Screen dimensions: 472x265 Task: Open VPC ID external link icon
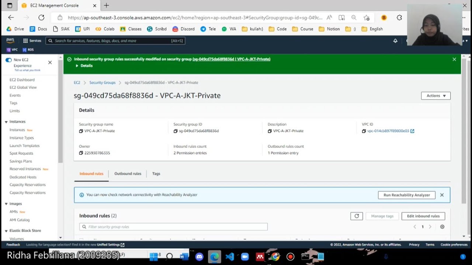412,131
